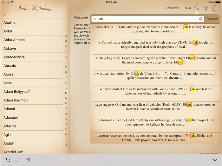Jump to letter M in index
The image size is (222, 166).
(66, 93)
